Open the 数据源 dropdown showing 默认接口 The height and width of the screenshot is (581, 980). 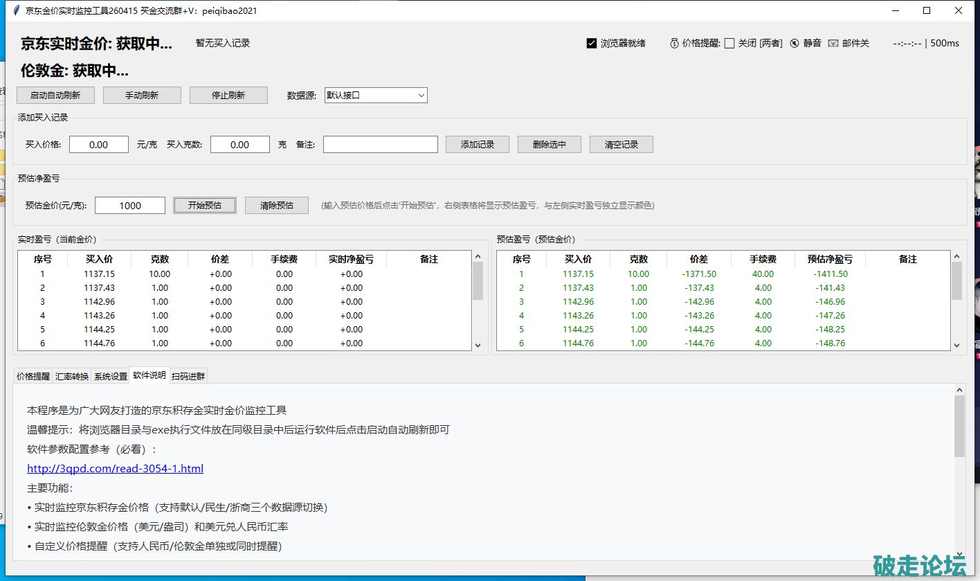tap(376, 96)
